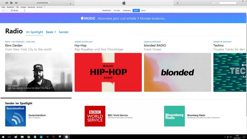
Task: Click the Hip-Hop station title
Action: [x=80, y=45]
